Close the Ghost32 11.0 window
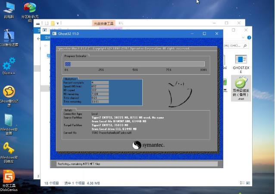The width and height of the screenshot is (275, 194). tap(217, 33)
